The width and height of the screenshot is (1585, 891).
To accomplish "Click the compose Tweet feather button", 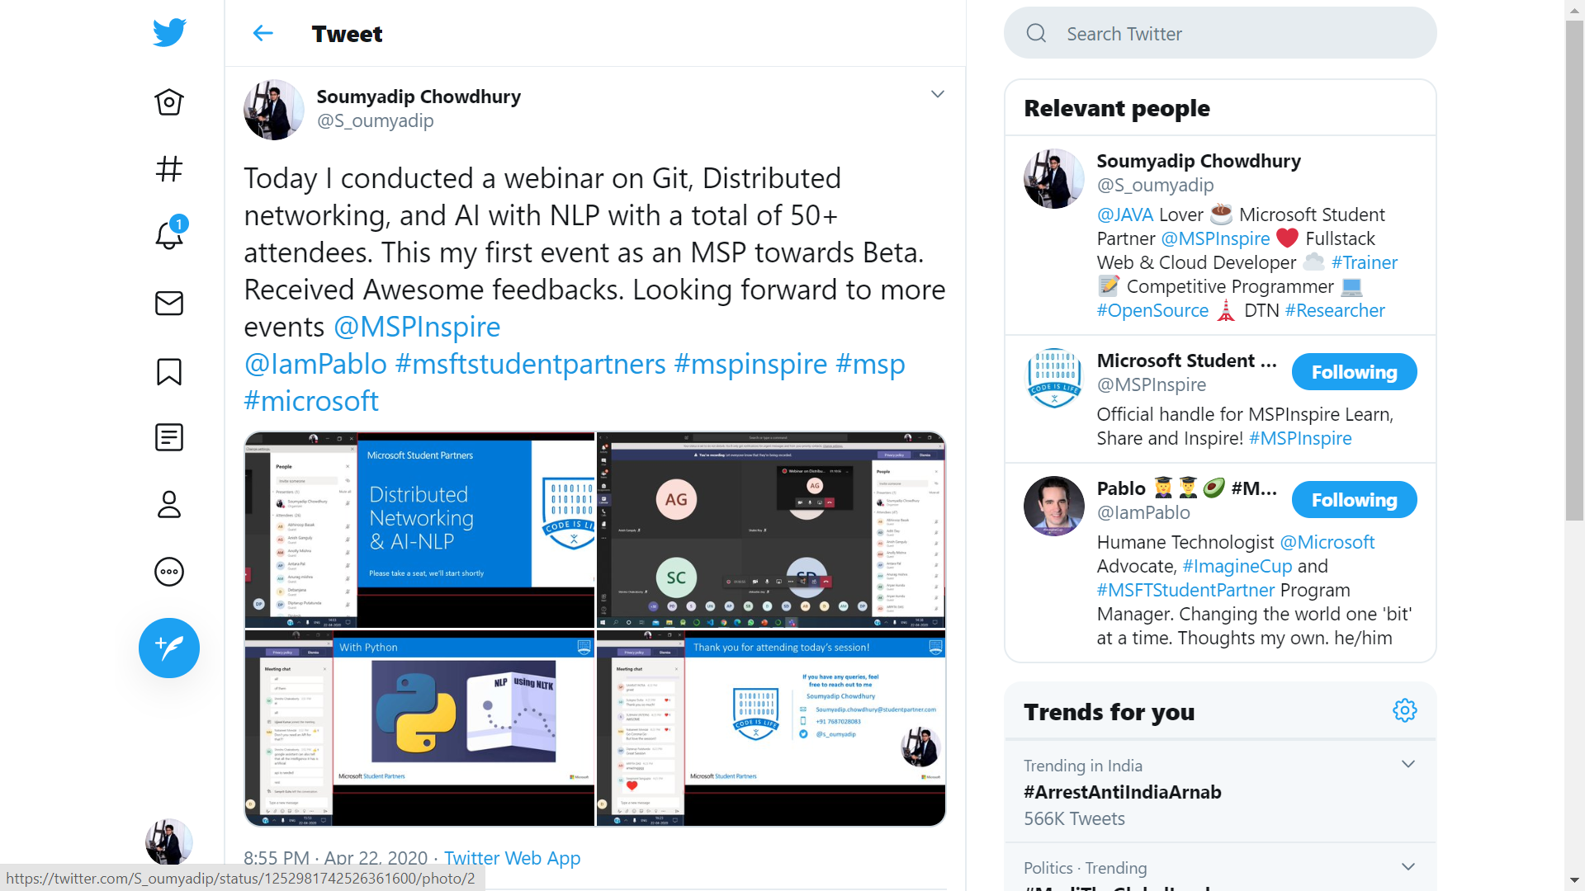I will click(x=169, y=648).
